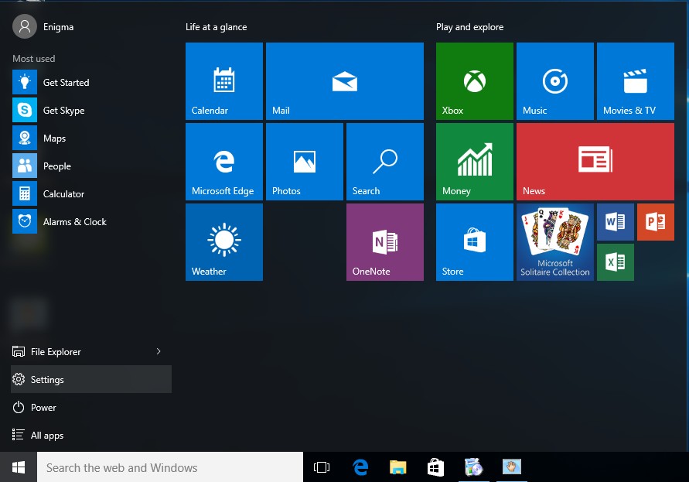Screen dimensions: 689x482
Task: Open Get Started from Most used
Action: coord(91,82)
